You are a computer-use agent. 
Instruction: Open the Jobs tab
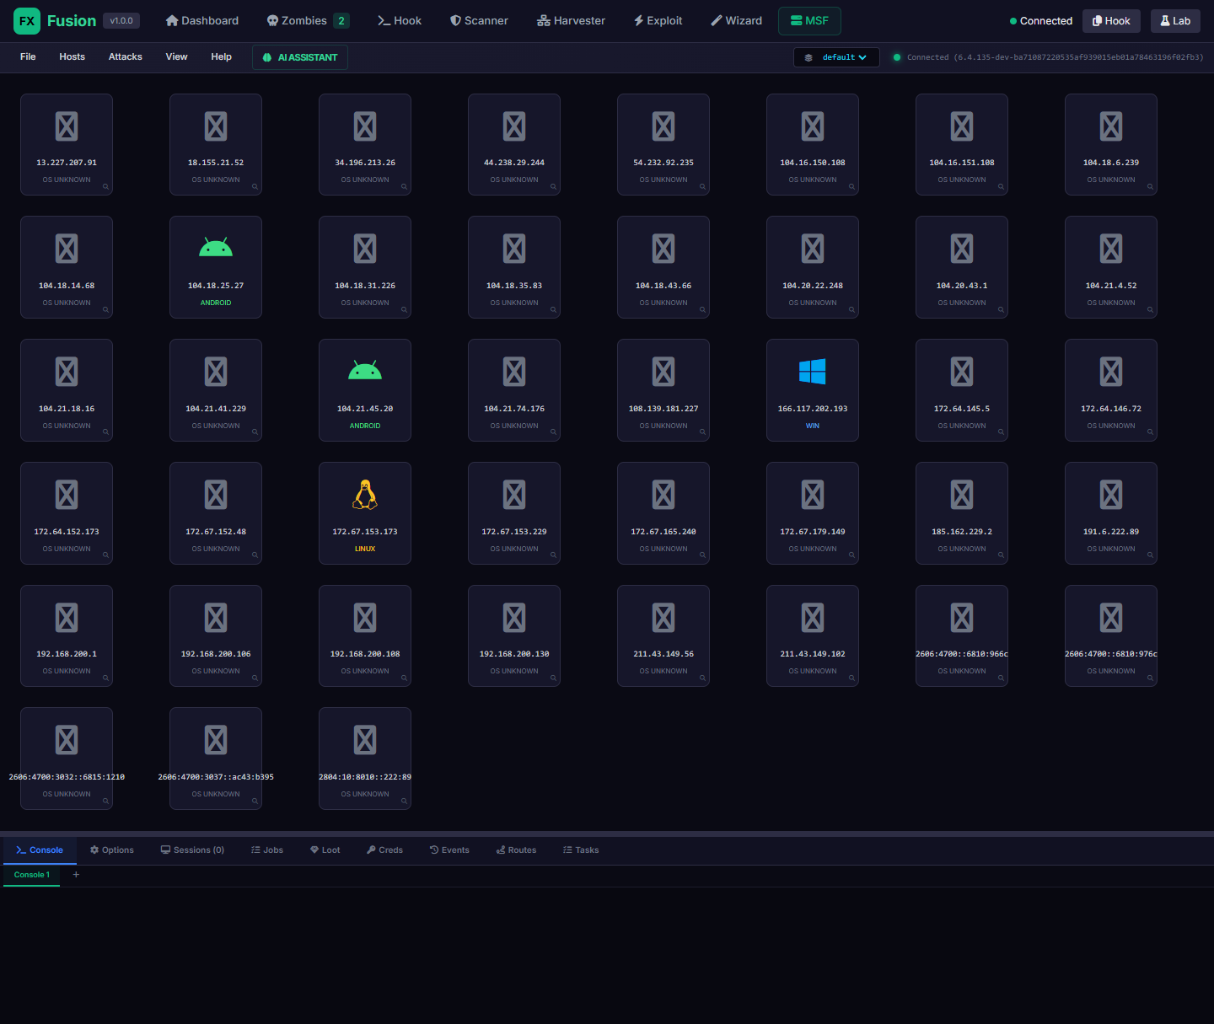coord(267,850)
